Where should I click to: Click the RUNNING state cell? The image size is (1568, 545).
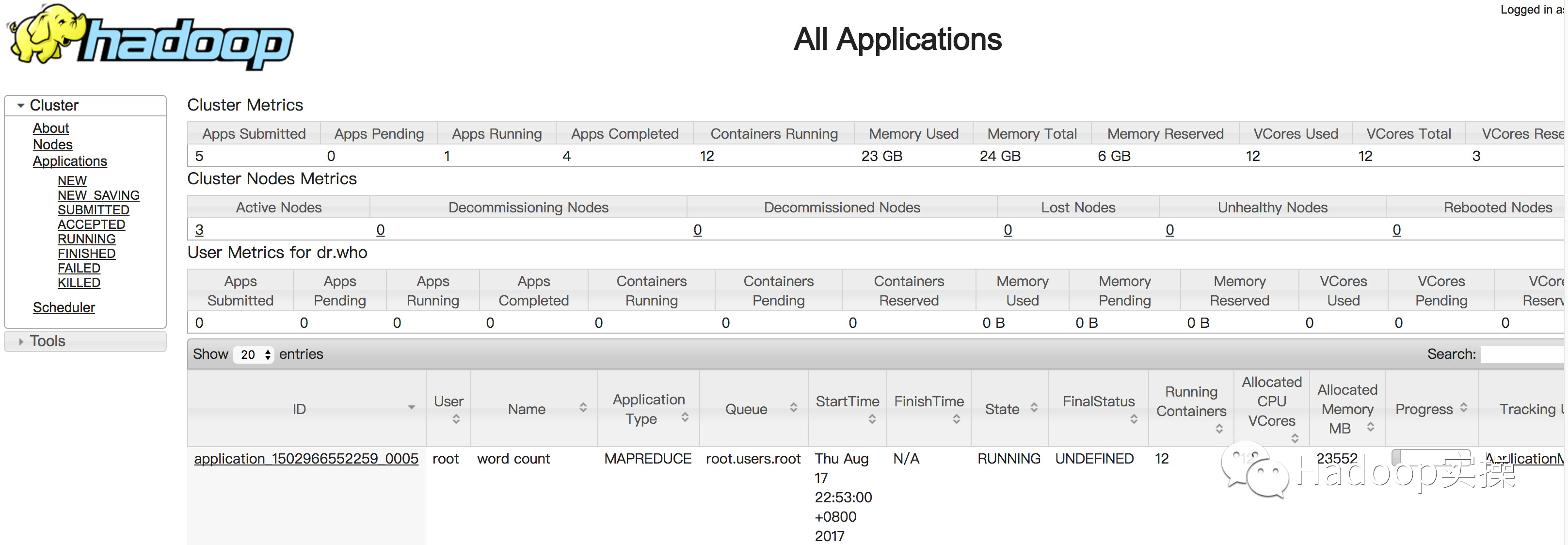click(1009, 459)
